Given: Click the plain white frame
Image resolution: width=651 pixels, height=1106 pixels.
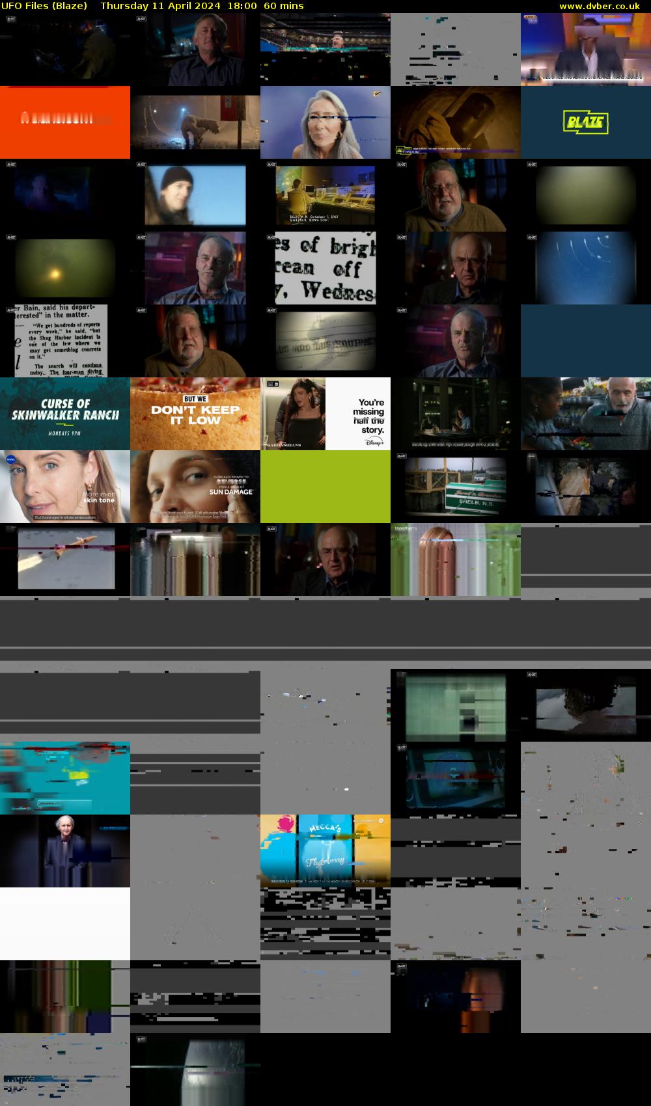Looking at the screenshot, I should pyautogui.click(x=65, y=924).
